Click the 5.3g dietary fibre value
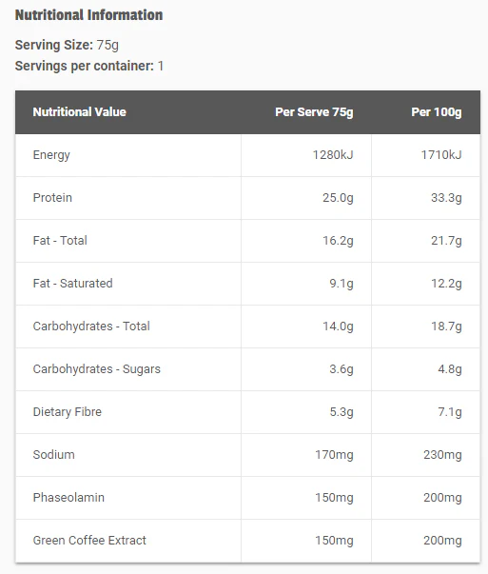Screen dimensions: 488x574 (x=342, y=412)
